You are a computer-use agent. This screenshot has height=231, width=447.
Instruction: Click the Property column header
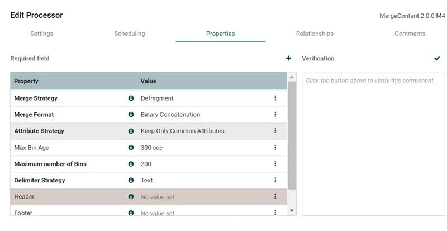26,81
